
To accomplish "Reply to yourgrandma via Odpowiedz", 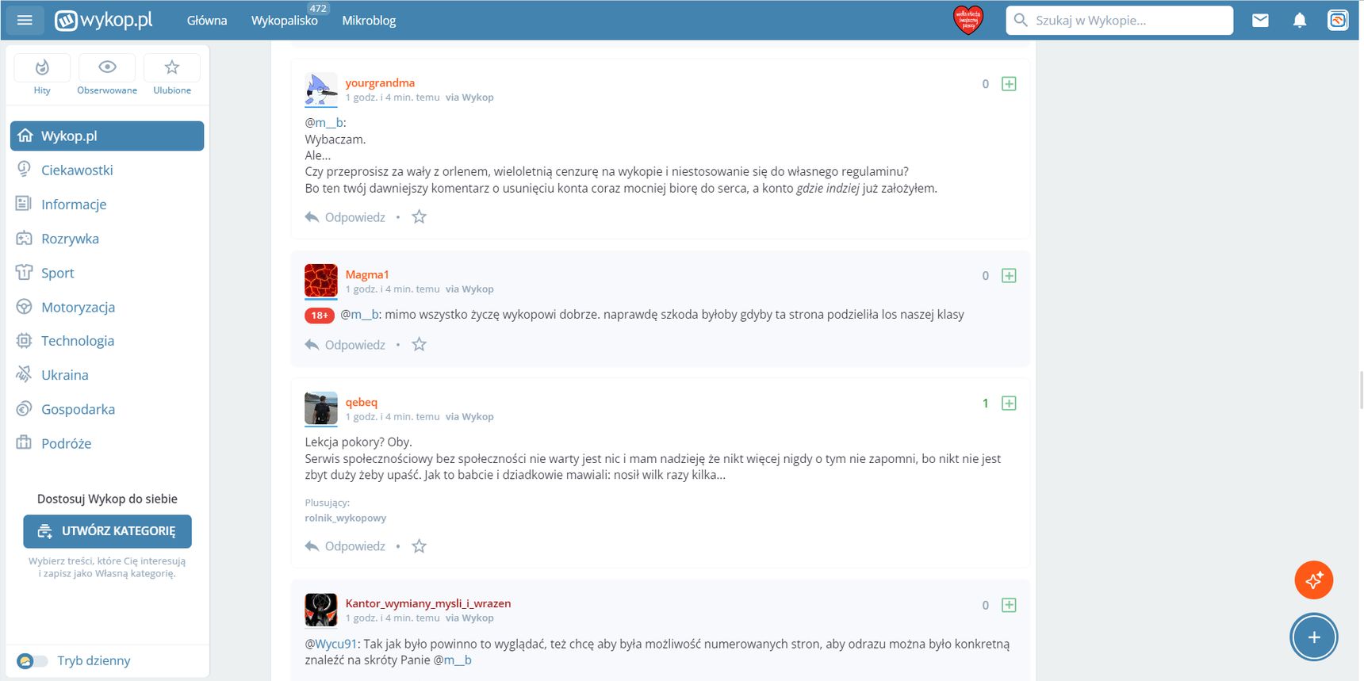I will (x=345, y=217).
